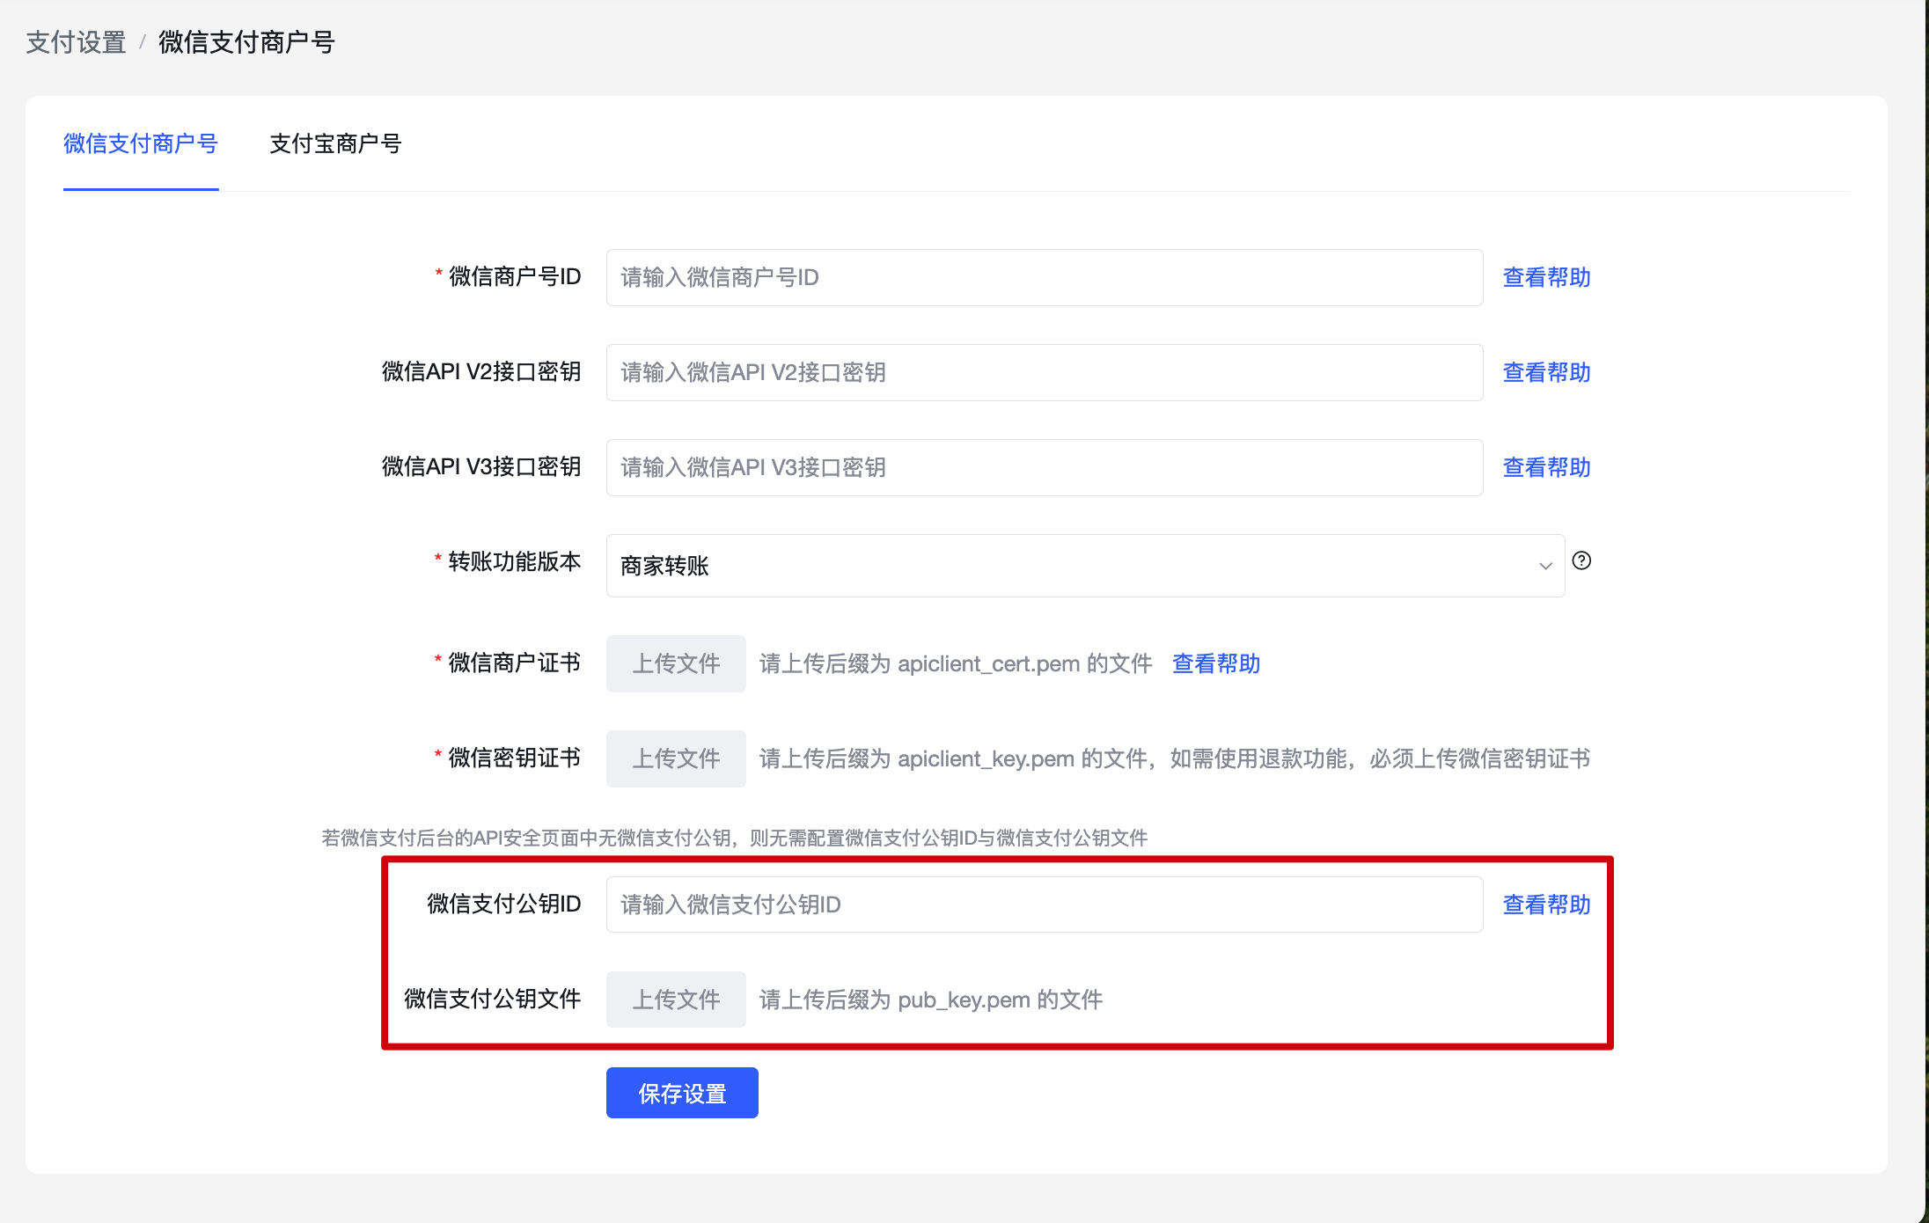Click the apiclient_cert.pem upload hint text
This screenshot has height=1223, width=1929.
tap(956, 664)
